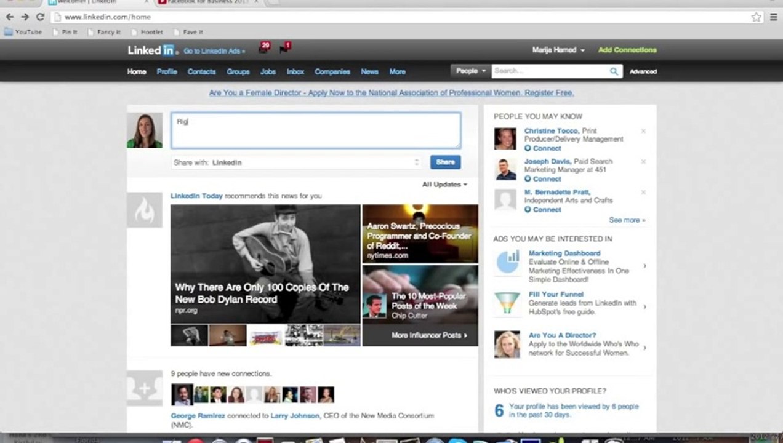Open Jobs menu
783x443 pixels.
pyautogui.click(x=268, y=71)
